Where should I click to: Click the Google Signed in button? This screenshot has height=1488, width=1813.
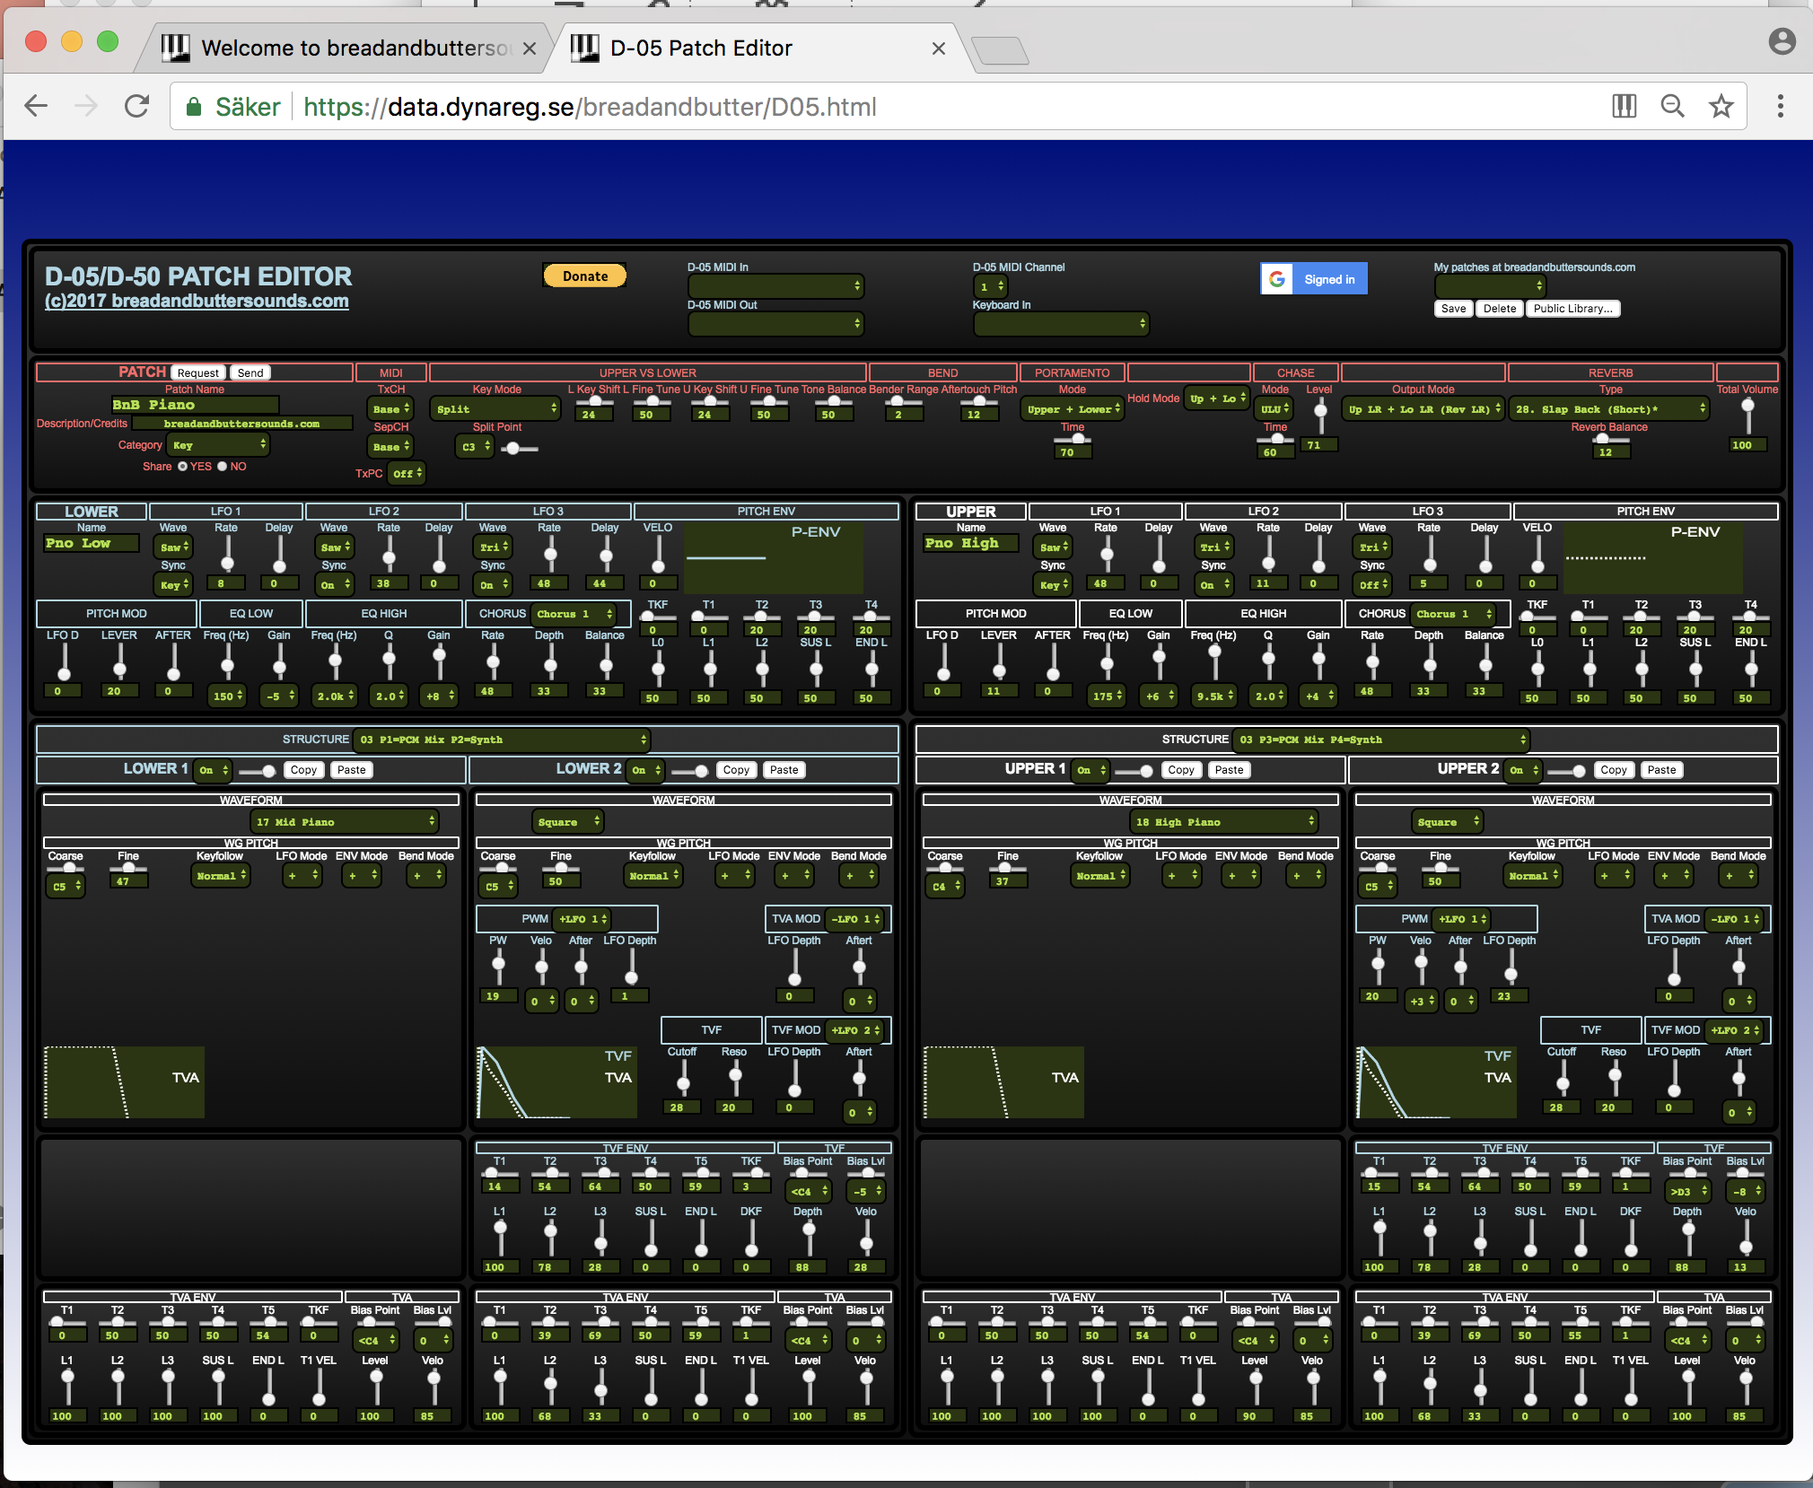[x=1313, y=279]
